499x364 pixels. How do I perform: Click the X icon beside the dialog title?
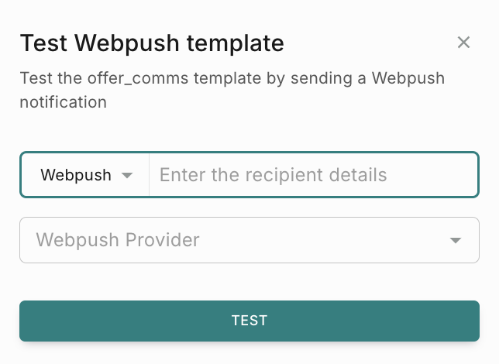[463, 43]
